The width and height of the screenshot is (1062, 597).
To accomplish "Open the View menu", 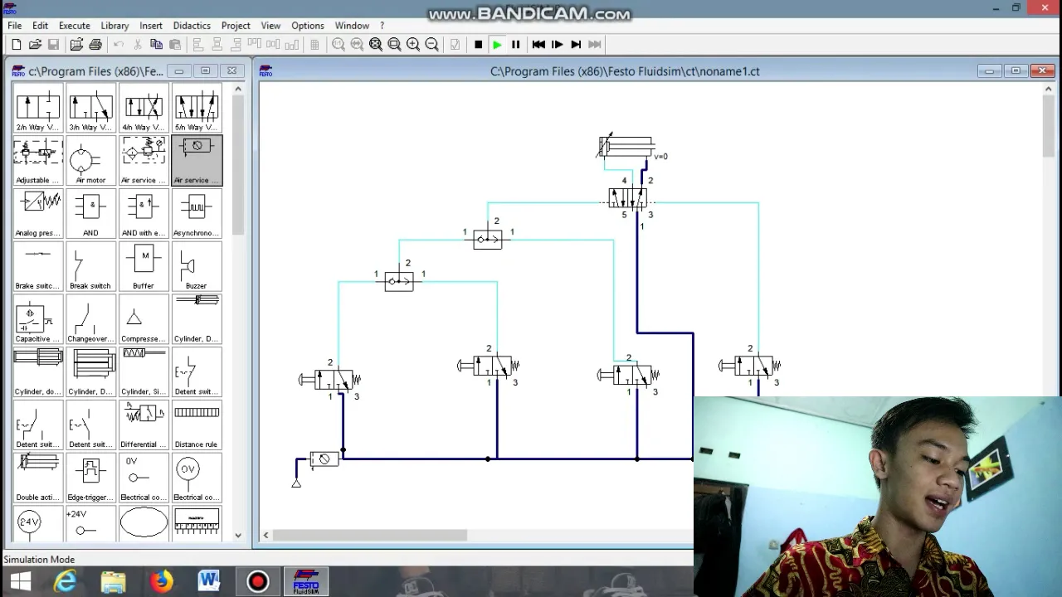I will (x=270, y=26).
